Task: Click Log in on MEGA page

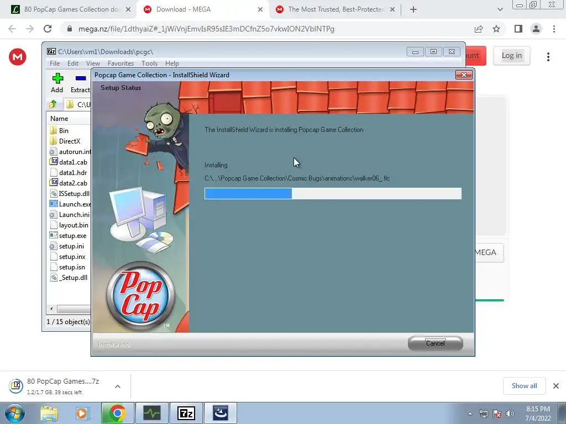Action: point(511,56)
